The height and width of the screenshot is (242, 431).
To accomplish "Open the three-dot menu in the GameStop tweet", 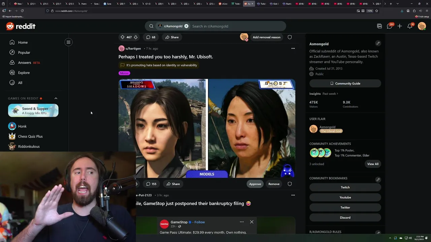I will pyautogui.click(x=241, y=222).
